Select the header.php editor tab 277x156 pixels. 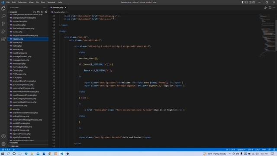click(58, 7)
